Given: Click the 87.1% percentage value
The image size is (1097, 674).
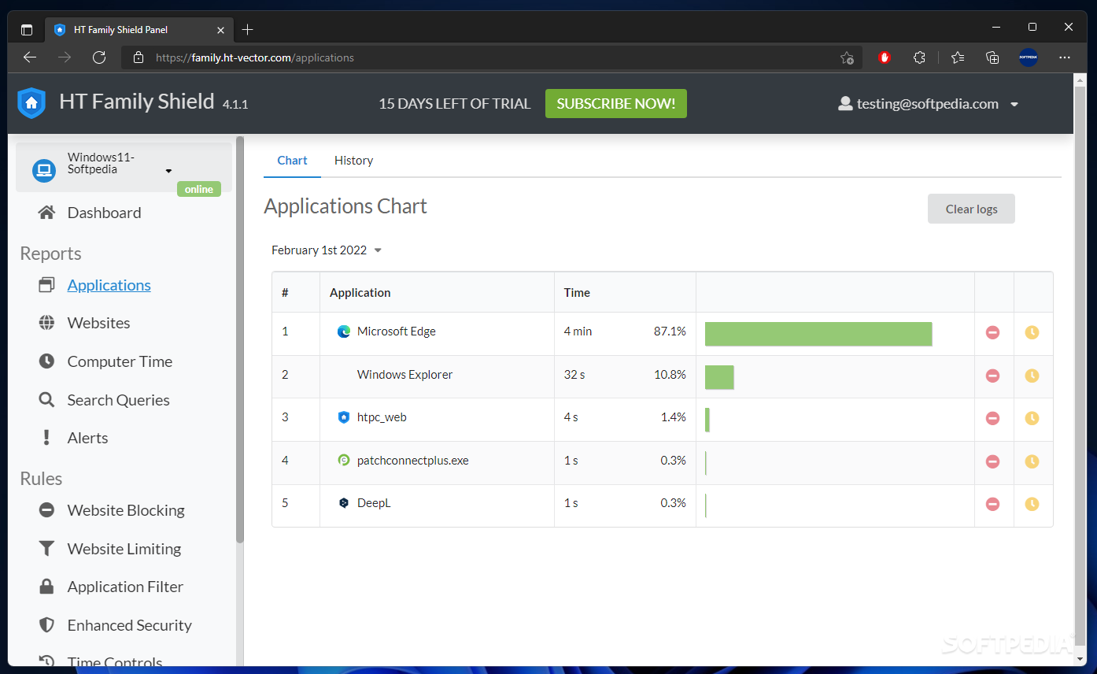Looking at the screenshot, I should pyautogui.click(x=670, y=331).
